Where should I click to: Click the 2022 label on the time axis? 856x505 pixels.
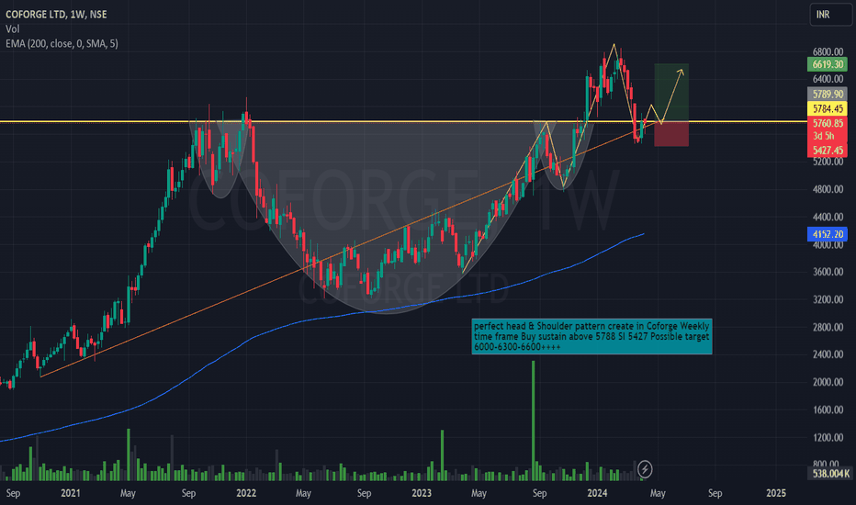(x=246, y=493)
